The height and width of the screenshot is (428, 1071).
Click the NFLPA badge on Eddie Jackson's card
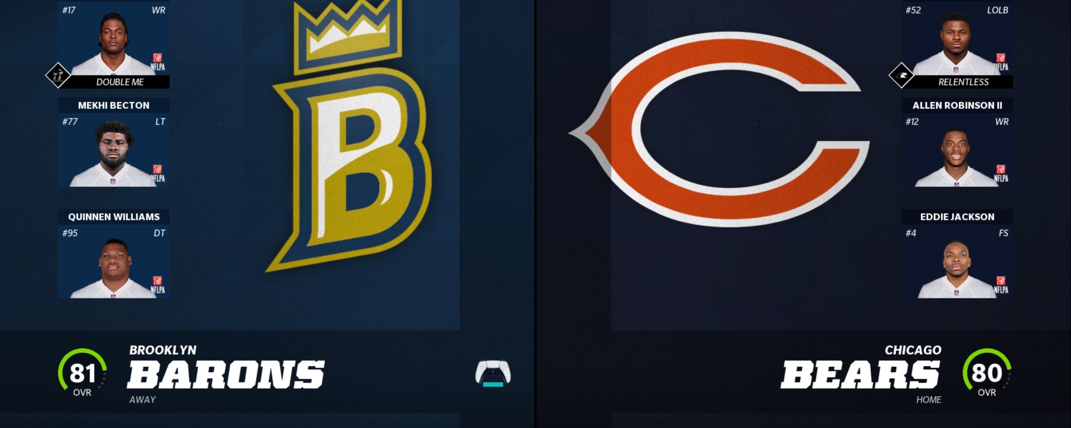pyautogui.click(x=1001, y=285)
